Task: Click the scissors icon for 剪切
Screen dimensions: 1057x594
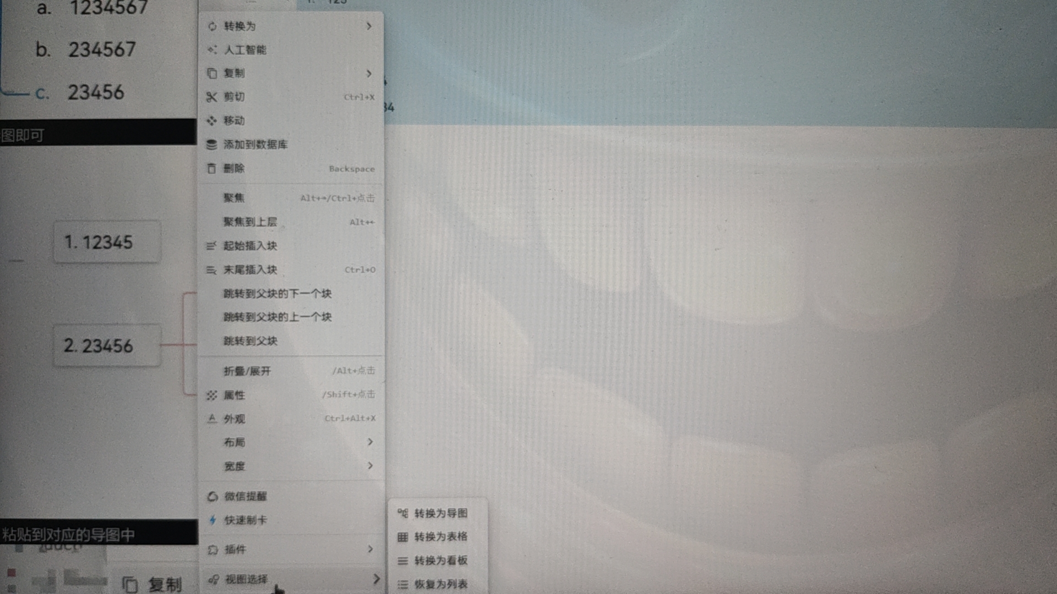Action: [211, 97]
